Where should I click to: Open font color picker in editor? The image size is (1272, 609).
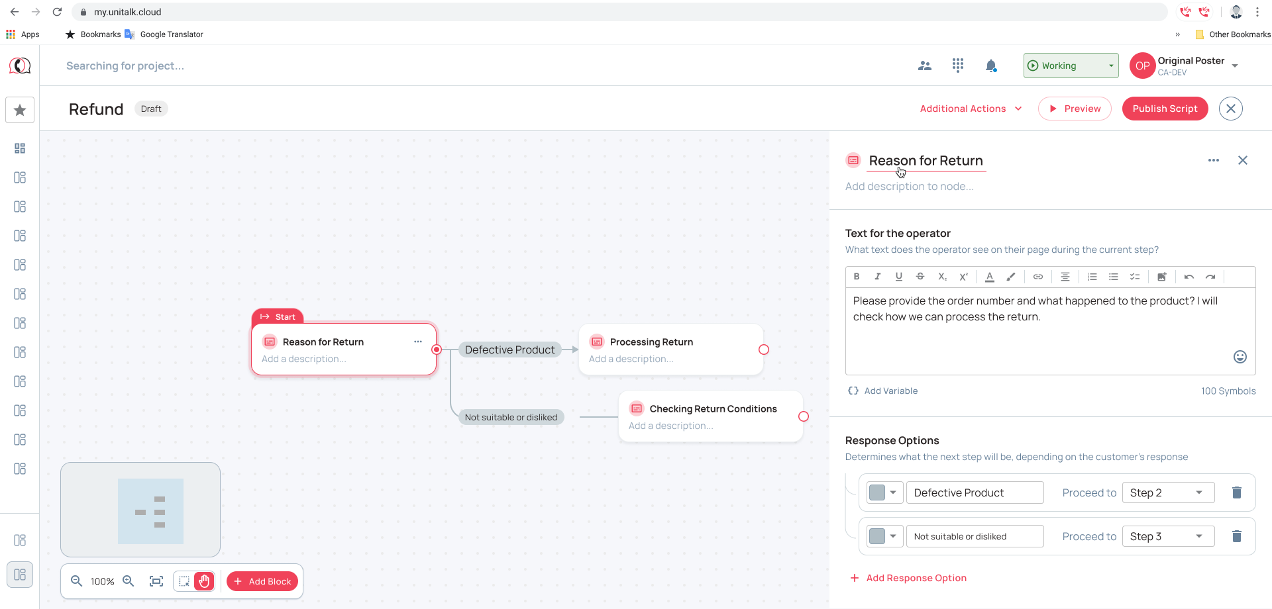point(990,277)
